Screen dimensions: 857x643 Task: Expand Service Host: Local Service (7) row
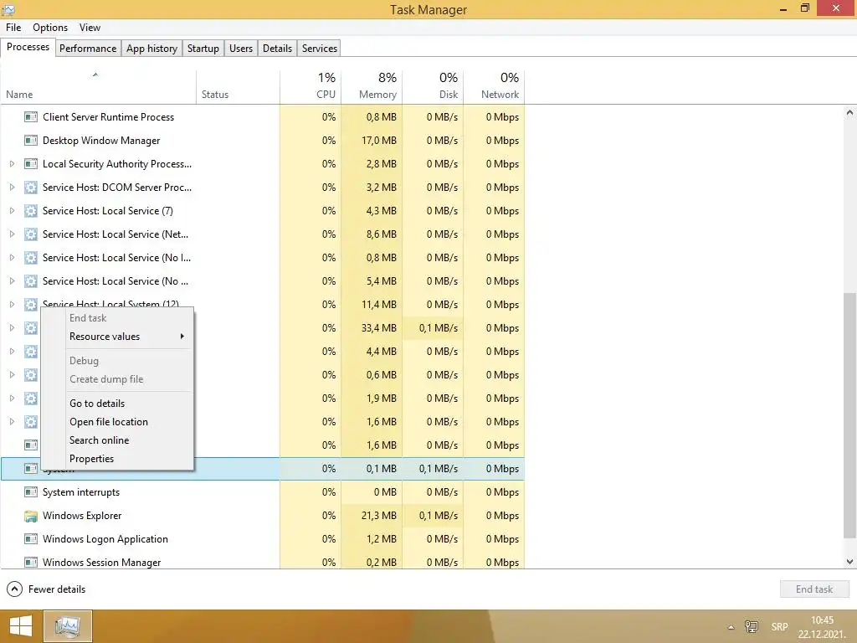(x=12, y=211)
